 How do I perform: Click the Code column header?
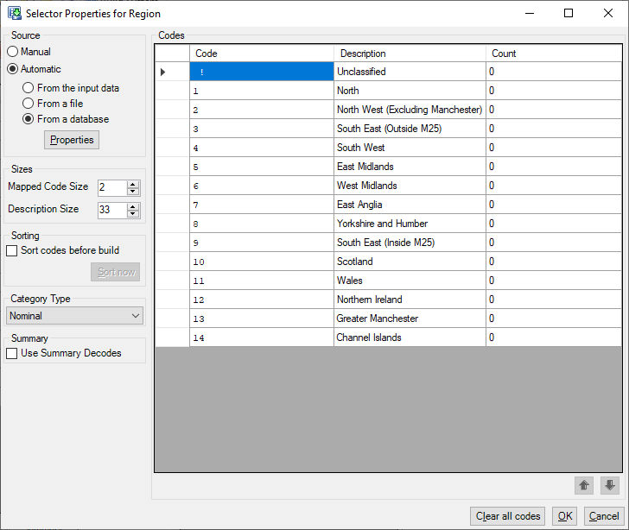[262, 54]
